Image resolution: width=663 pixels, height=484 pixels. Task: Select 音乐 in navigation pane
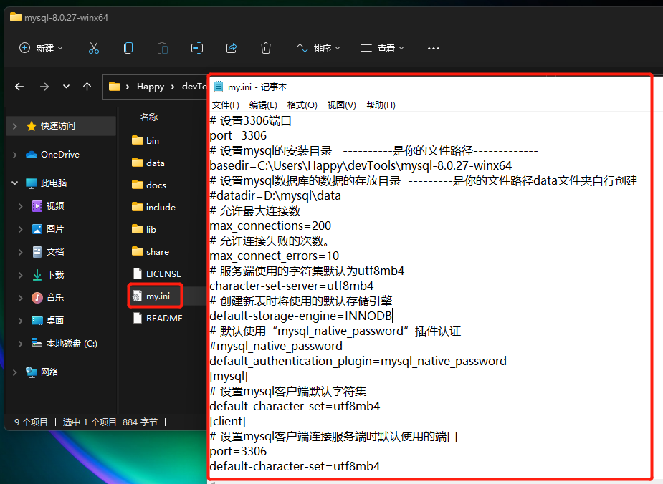48,297
